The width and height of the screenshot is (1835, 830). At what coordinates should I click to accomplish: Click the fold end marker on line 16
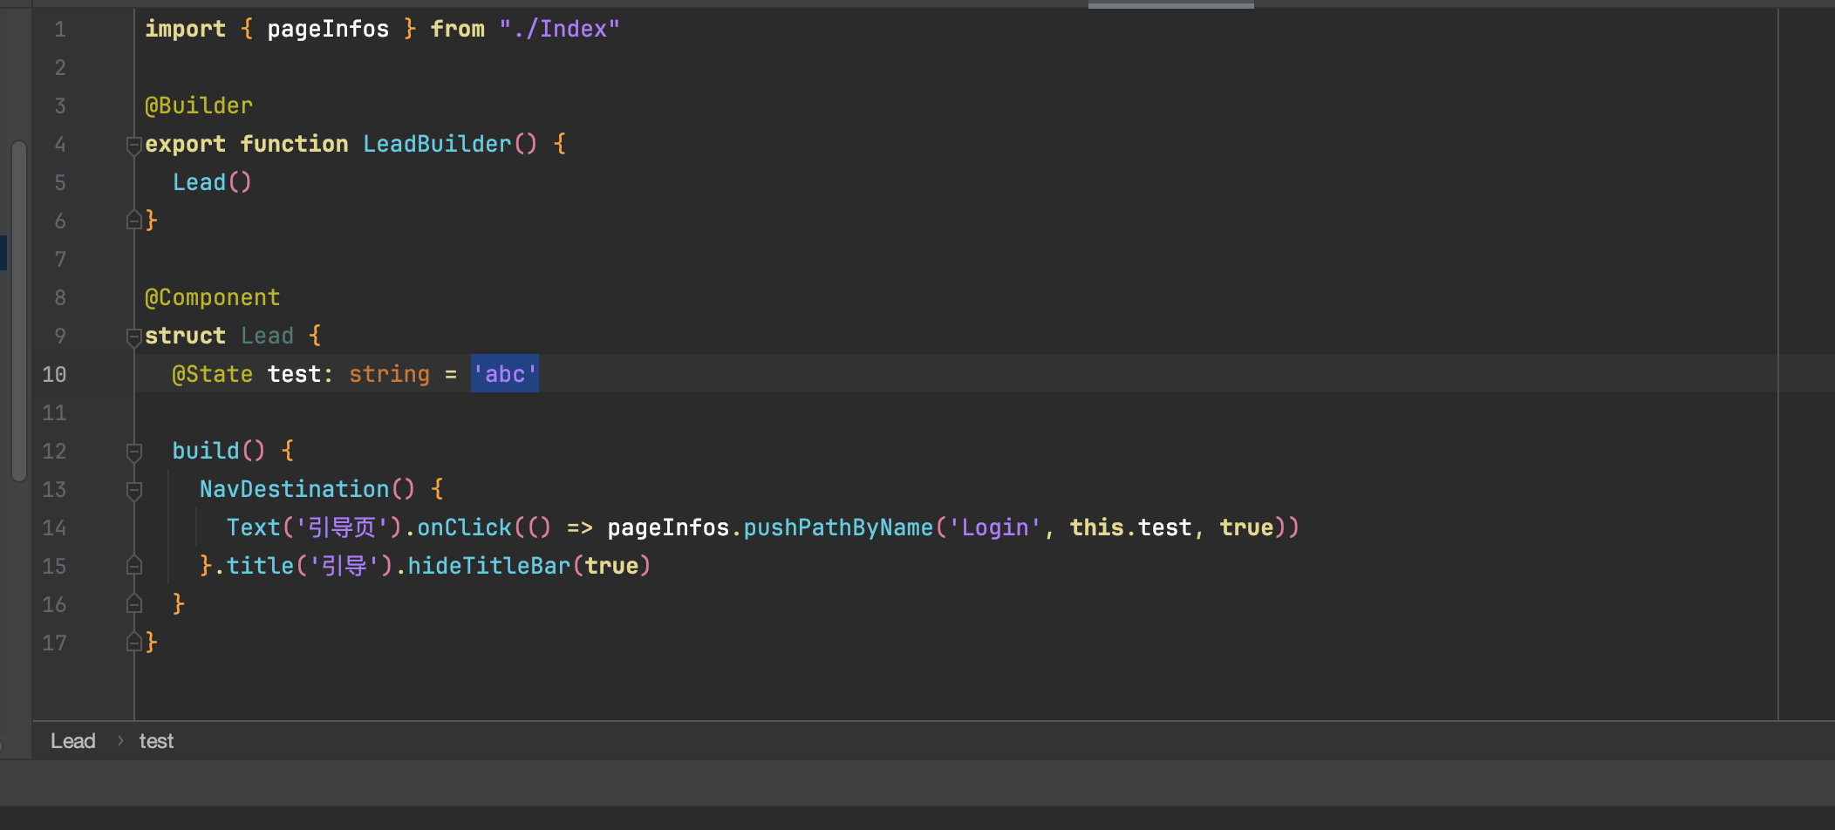coord(133,604)
